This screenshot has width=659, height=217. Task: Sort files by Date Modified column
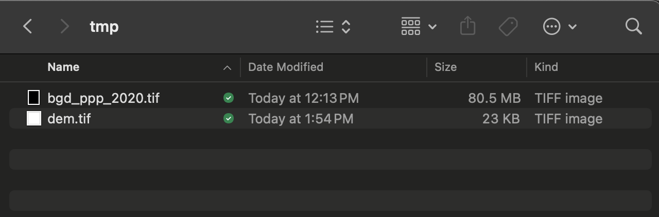(x=286, y=67)
